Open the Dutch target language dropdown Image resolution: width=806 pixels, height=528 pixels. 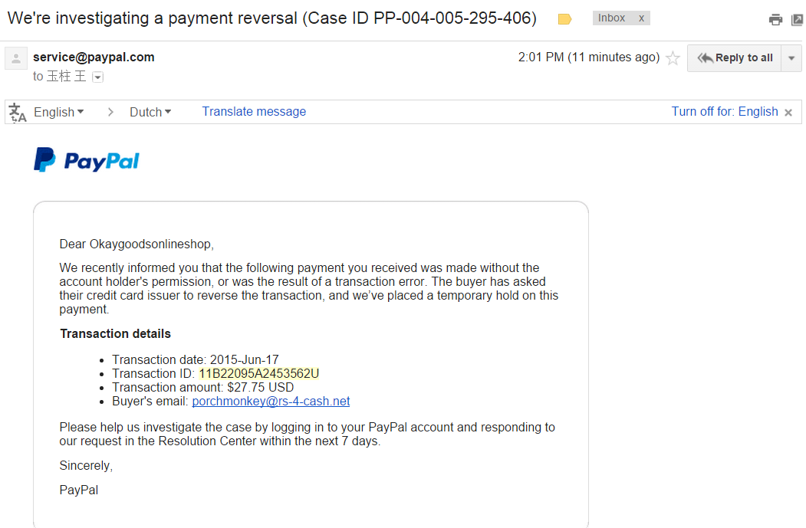(x=150, y=112)
